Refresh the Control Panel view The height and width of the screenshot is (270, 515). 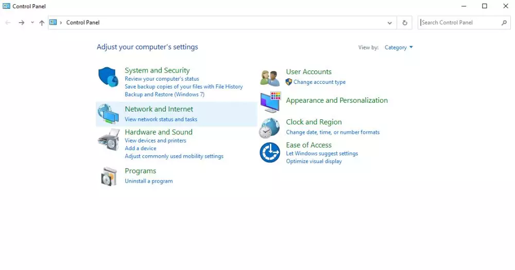point(405,23)
